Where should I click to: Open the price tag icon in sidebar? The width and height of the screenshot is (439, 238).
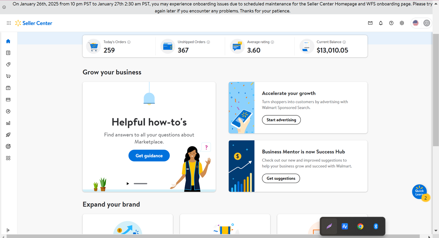pyautogui.click(x=8, y=65)
